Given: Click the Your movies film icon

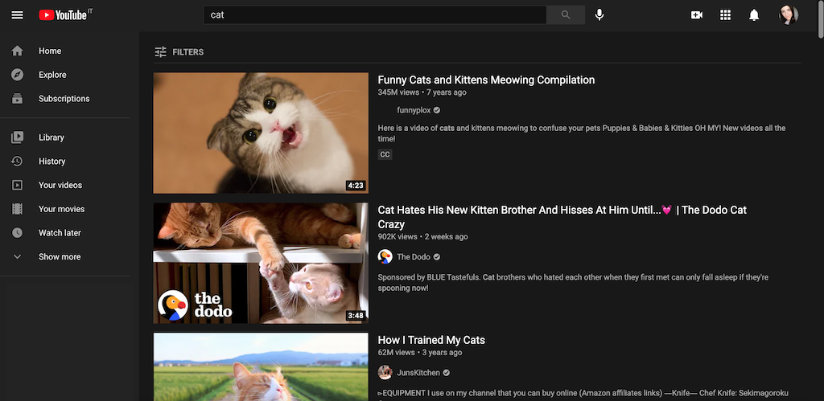Looking at the screenshot, I should click(18, 209).
